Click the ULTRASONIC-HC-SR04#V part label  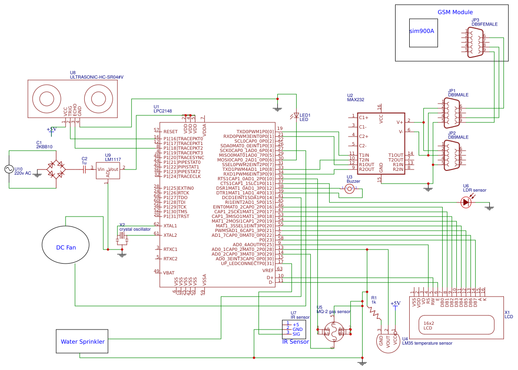[97, 77]
